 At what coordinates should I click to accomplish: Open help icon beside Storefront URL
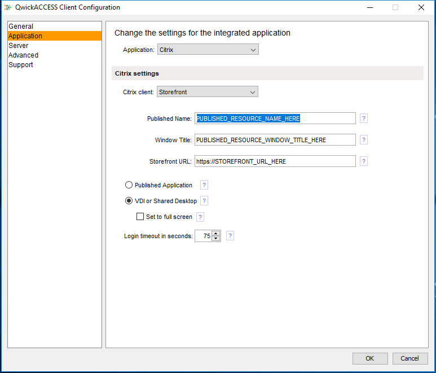(363, 161)
